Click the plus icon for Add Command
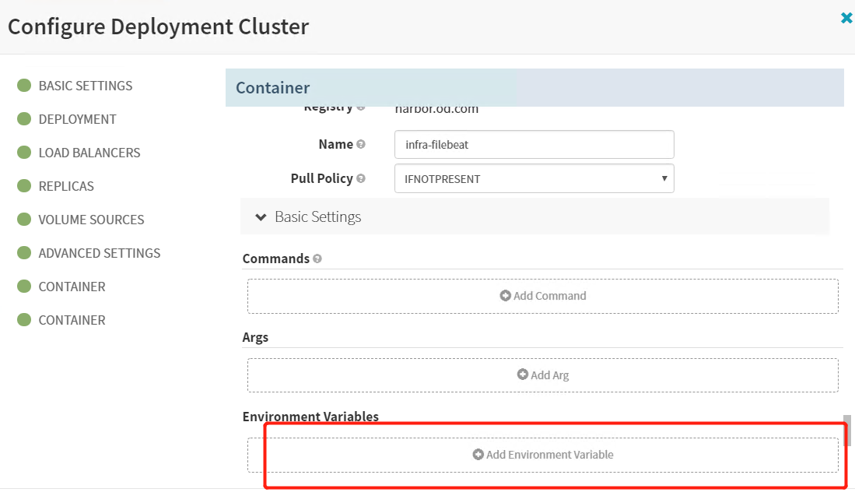 (505, 296)
